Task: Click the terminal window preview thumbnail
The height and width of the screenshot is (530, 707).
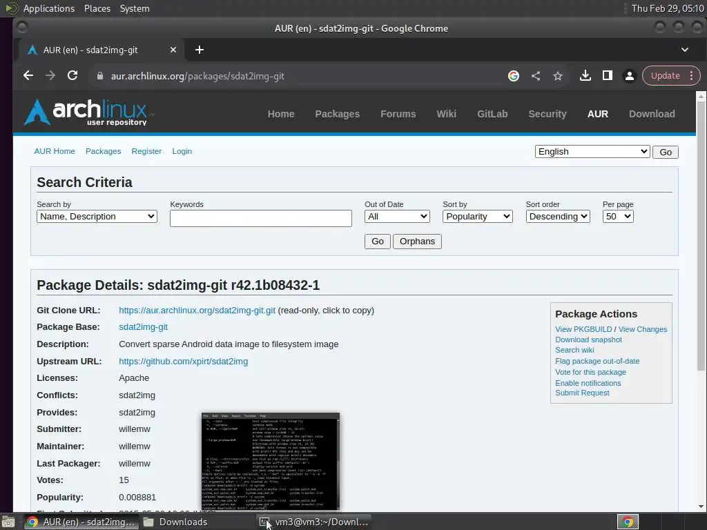Action: pos(271,462)
